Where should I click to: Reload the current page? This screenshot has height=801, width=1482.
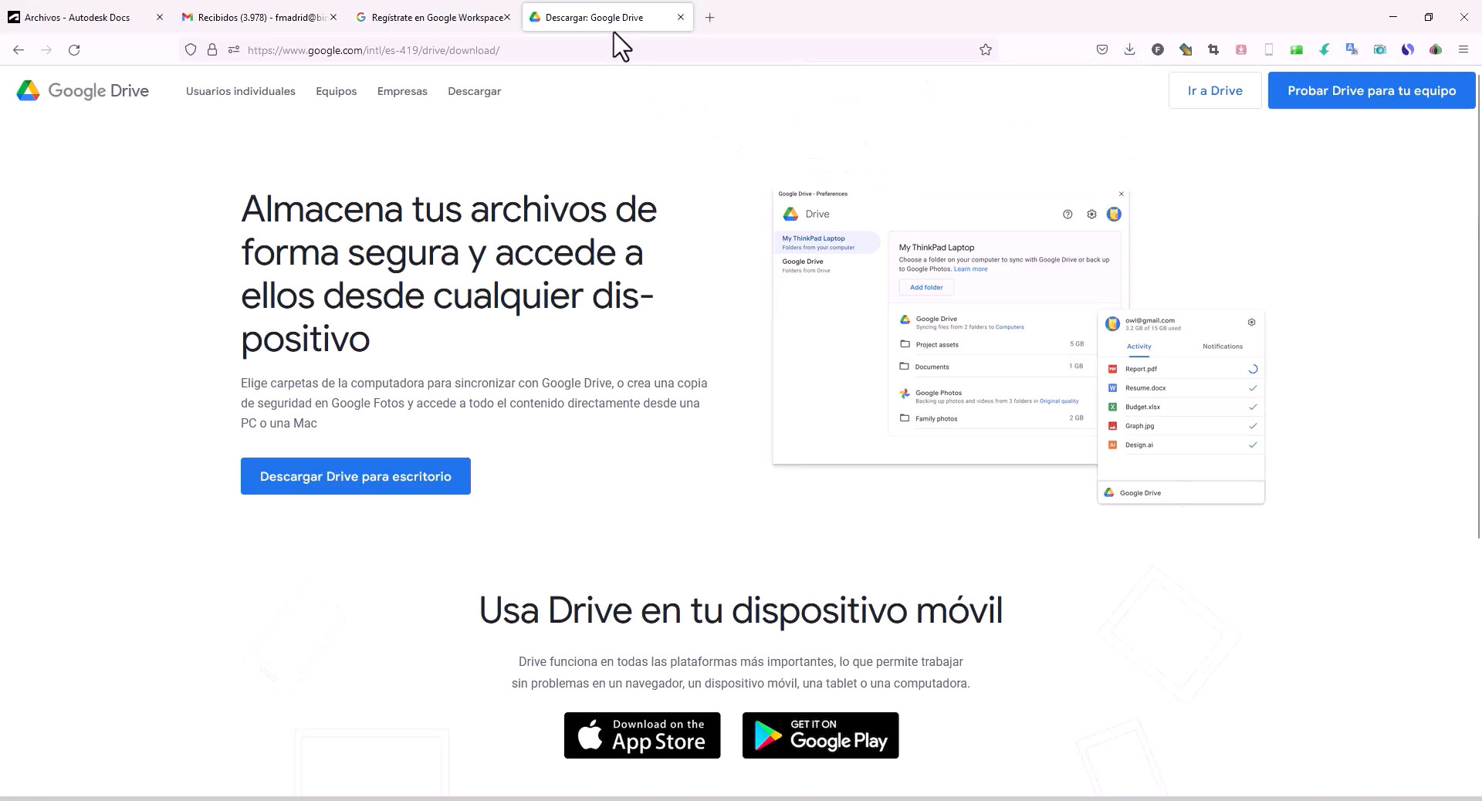(x=74, y=49)
